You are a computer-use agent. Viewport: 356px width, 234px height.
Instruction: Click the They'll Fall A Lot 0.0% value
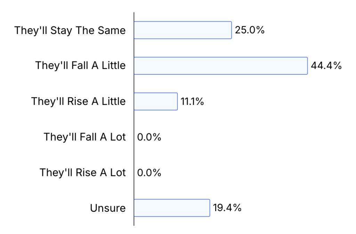[x=149, y=137]
